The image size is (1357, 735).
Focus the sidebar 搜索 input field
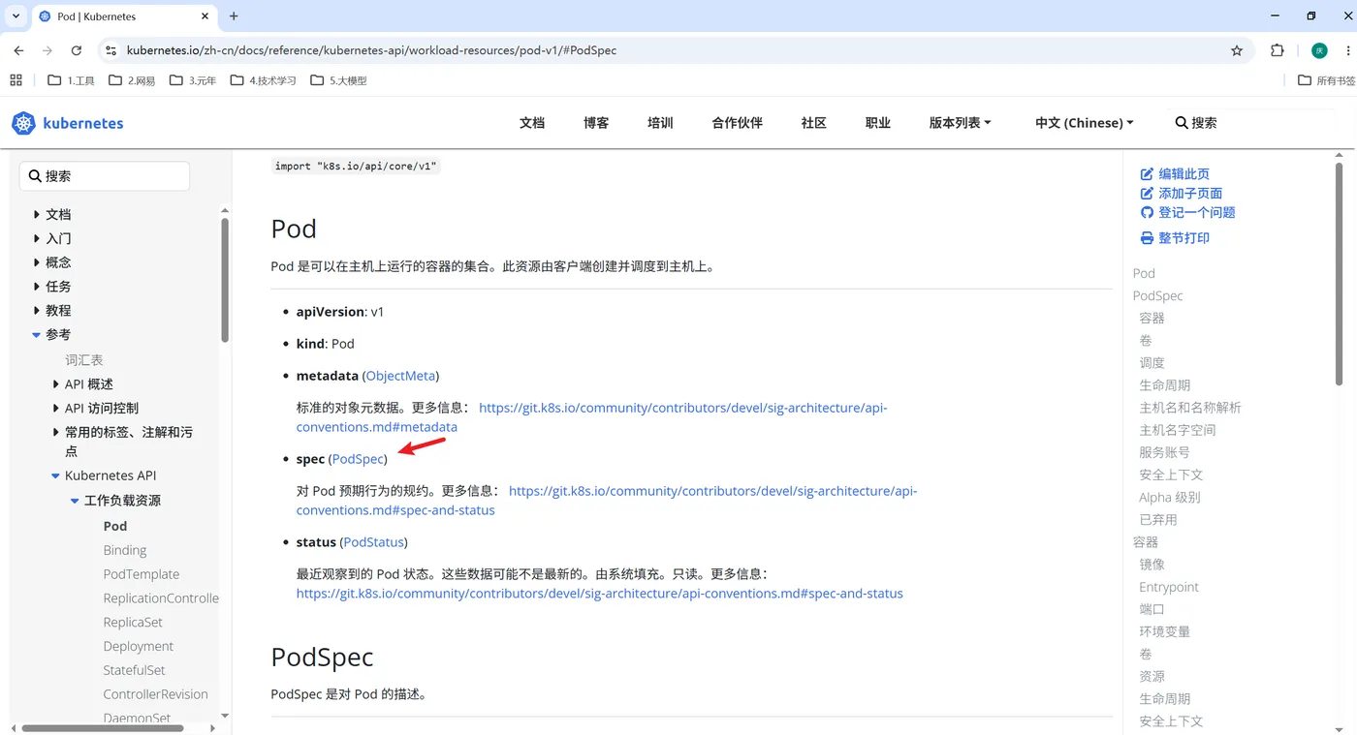105,176
